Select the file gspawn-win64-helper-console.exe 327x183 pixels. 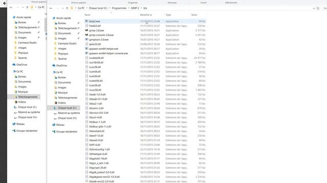(x=108, y=53)
